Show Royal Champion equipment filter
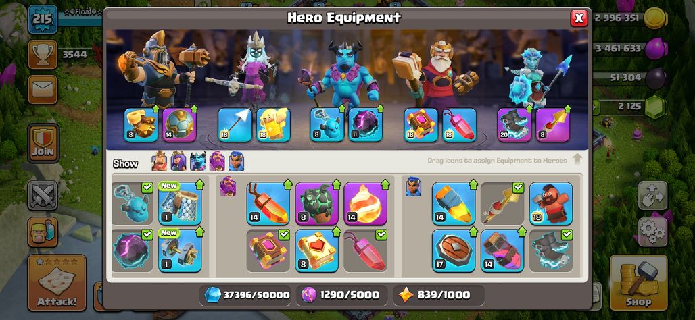The image size is (695, 320). 236,161
